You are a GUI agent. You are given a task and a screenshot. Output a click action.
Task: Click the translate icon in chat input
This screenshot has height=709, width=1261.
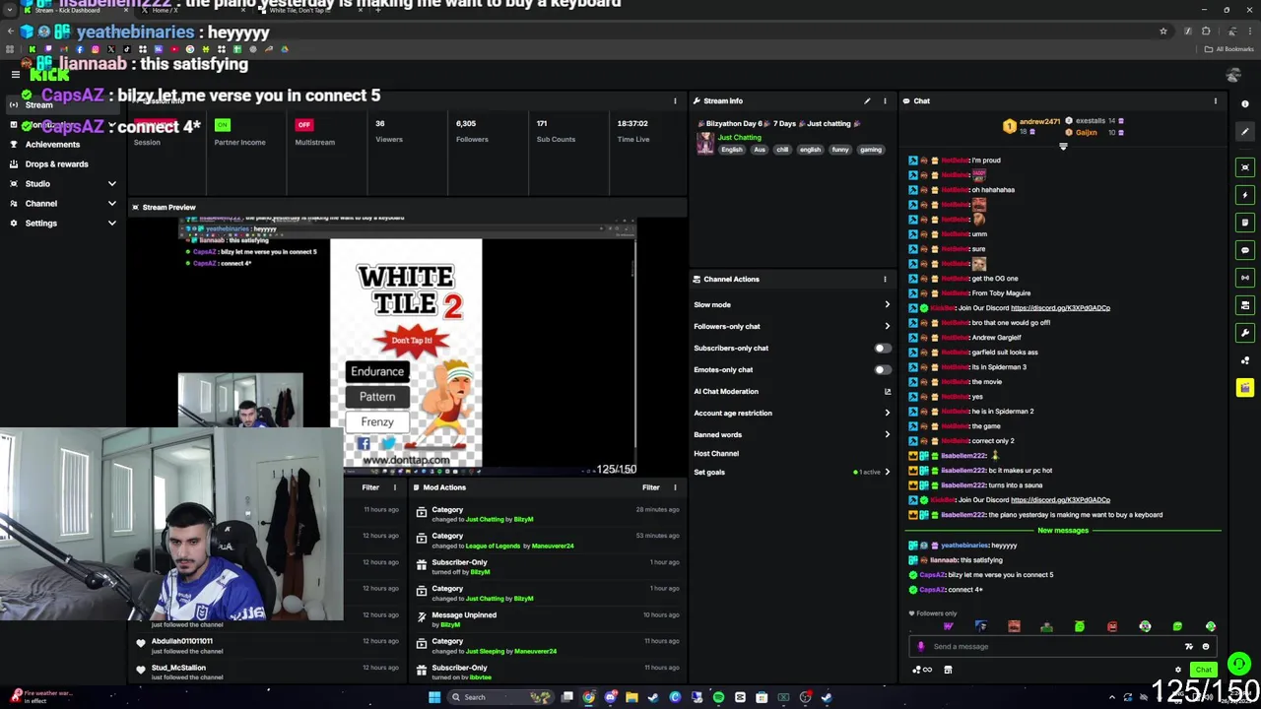click(1189, 647)
